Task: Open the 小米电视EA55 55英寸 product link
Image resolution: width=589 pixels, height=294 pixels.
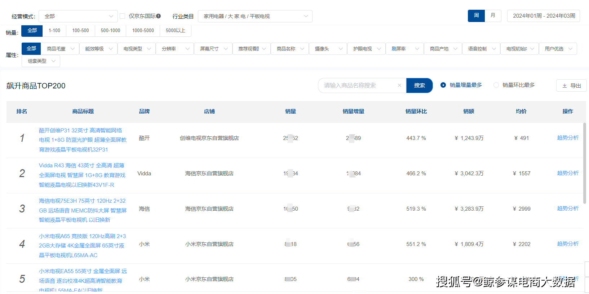Action: pos(83,281)
